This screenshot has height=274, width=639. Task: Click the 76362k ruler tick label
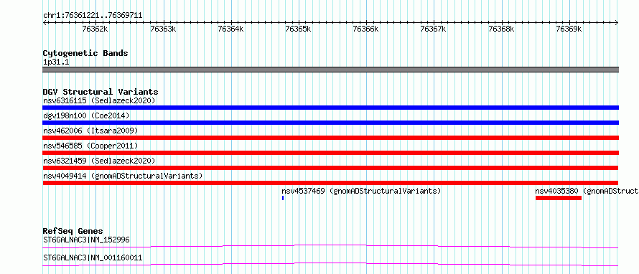coord(95,29)
